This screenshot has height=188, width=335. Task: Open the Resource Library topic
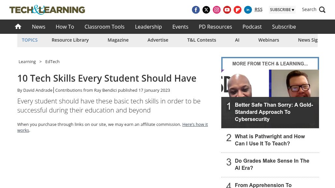[70, 40]
